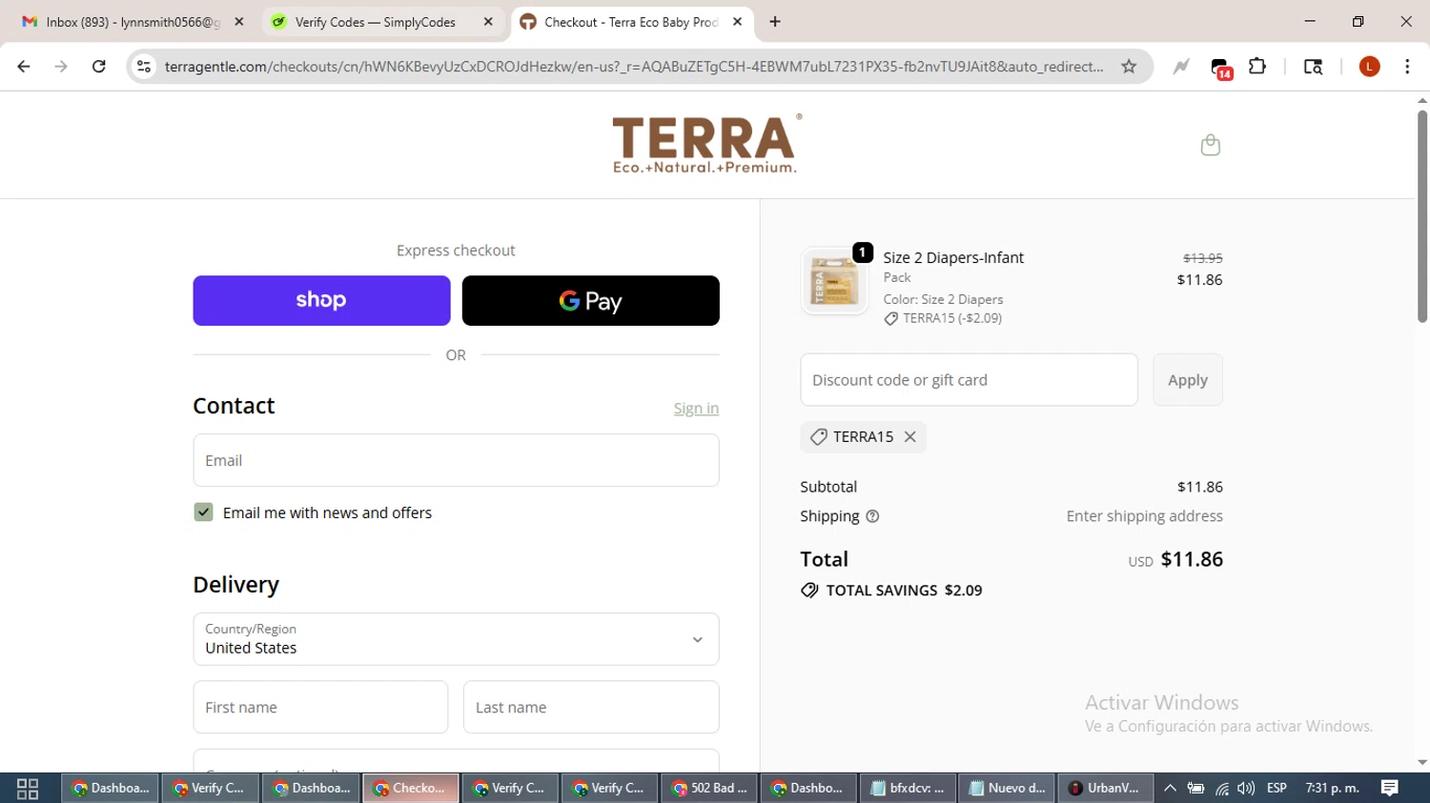The width and height of the screenshot is (1430, 803).
Task: Click the ESP language indicator in the tray
Action: pos(1277,788)
